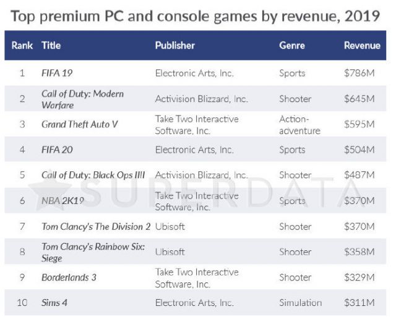Click Call of Duty: Black Ops IIII

pyautogui.click(x=93, y=175)
